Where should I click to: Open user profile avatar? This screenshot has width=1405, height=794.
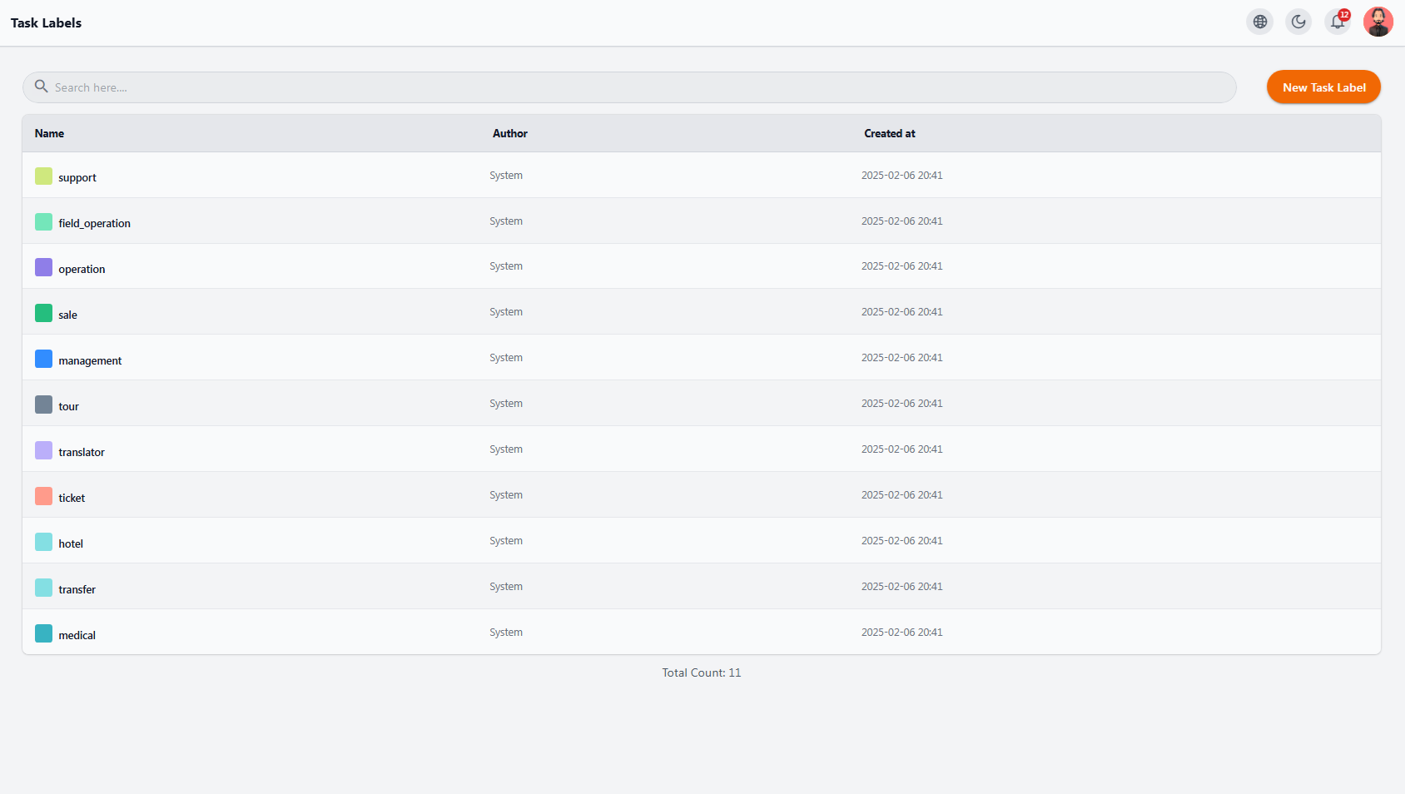[x=1378, y=22]
